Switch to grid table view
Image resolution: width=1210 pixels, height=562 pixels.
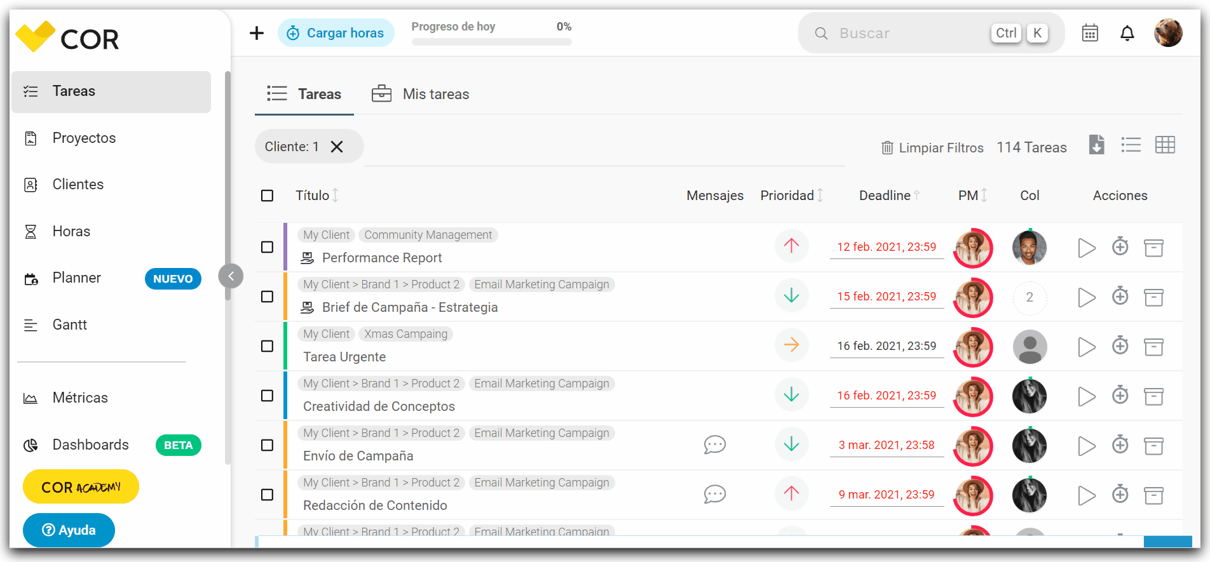(1165, 145)
